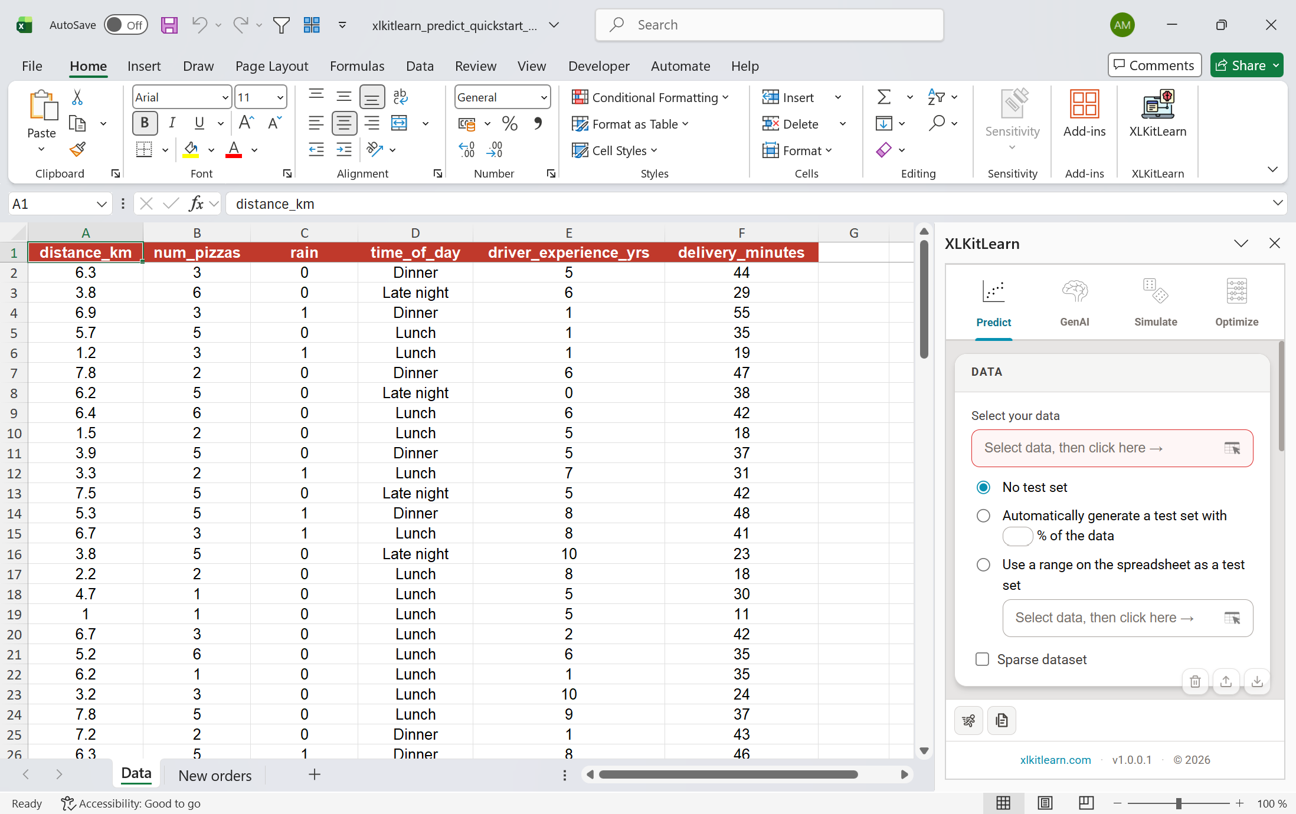Open the File menu
This screenshot has height=814, width=1296.
32,66
